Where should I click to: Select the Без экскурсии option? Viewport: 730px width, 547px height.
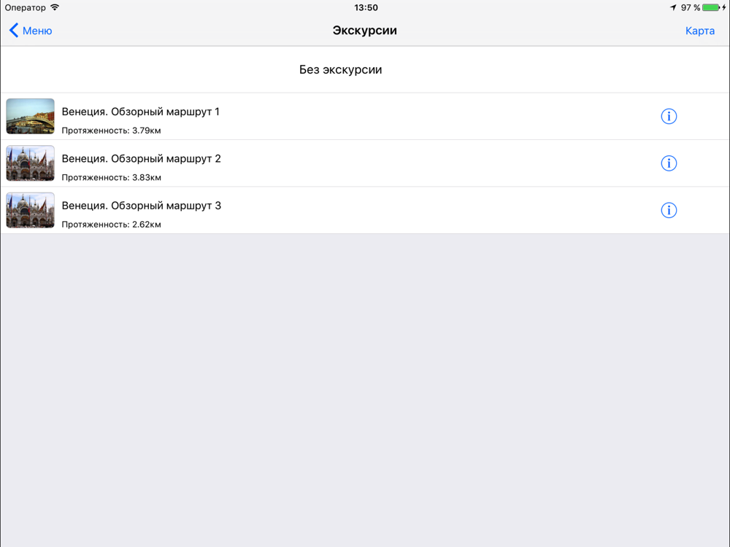[x=365, y=70]
